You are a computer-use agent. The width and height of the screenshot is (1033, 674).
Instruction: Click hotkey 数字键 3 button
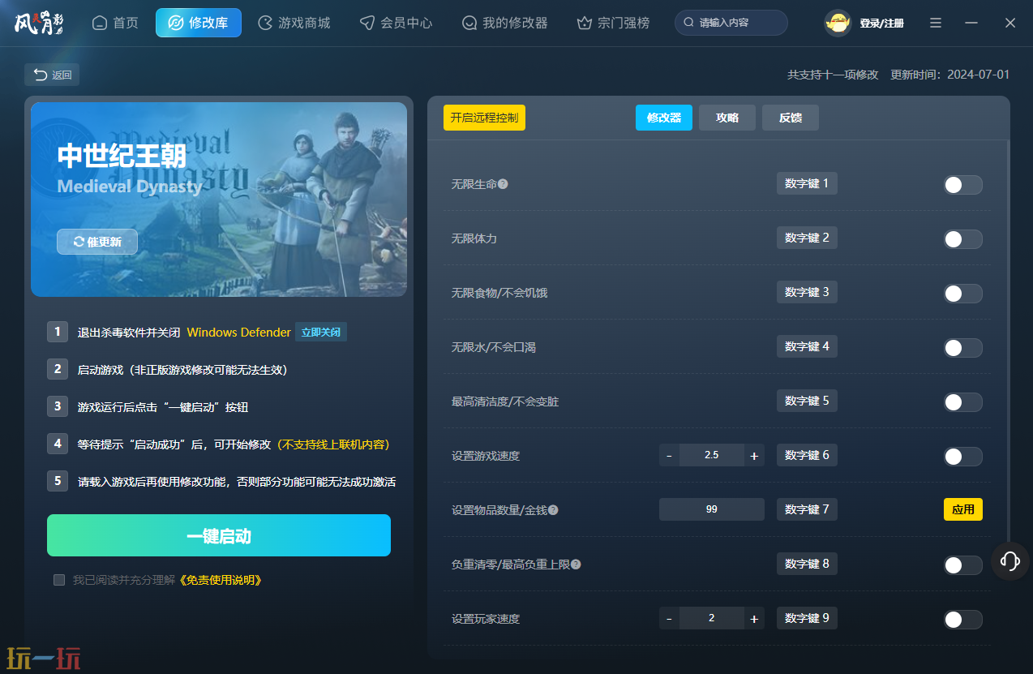[x=807, y=292]
